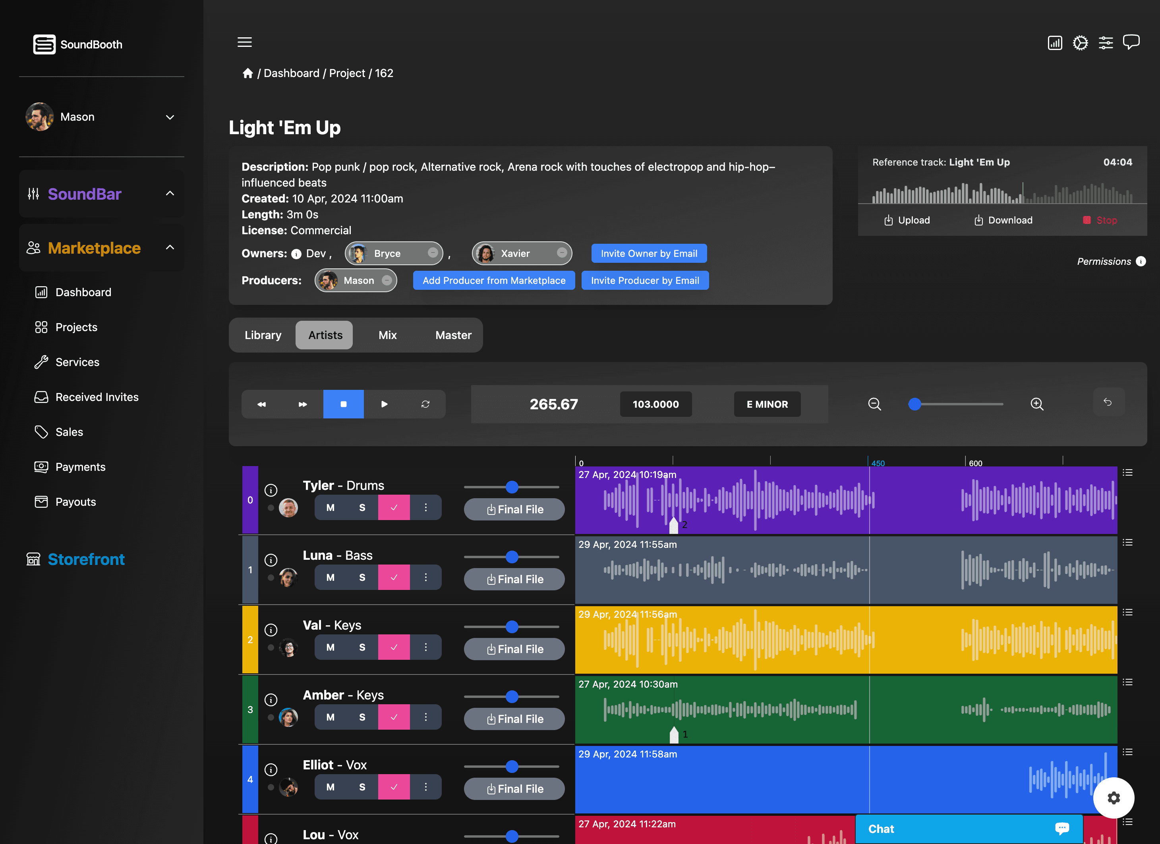The height and width of the screenshot is (844, 1160).
Task: Open the chat bubble icon in the top right
Action: coord(1131,42)
